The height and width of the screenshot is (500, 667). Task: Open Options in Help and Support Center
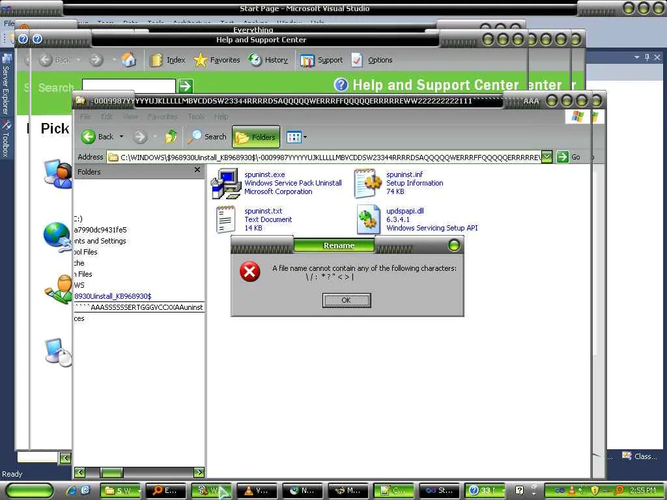pyautogui.click(x=372, y=60)
